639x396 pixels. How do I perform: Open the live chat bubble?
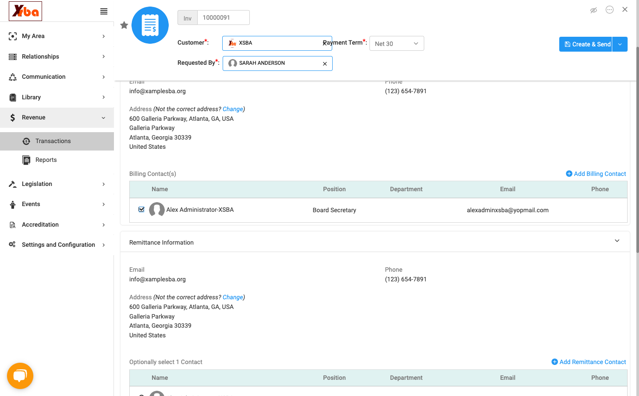(x=20, y=376)
